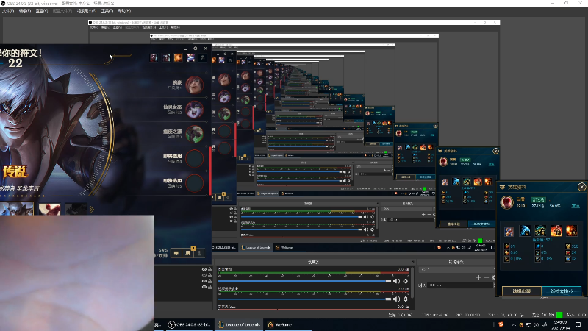Toggle visibility eye of first OBS source
Screen dimensions: 588x331
pyautogui.click(x=204, y=269)
